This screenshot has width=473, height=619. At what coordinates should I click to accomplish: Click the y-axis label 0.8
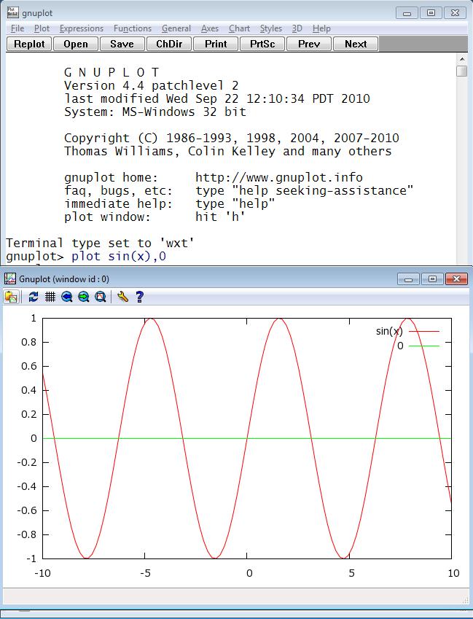(x=28, y=342)
